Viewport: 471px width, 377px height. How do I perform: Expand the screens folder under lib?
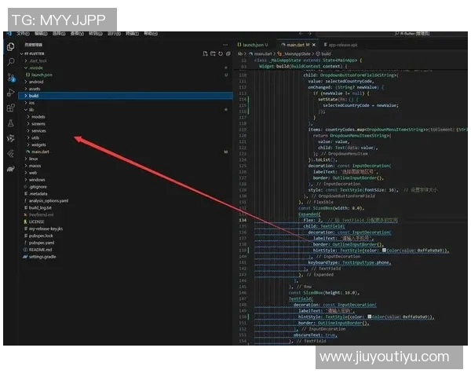(x=39, y=123)
